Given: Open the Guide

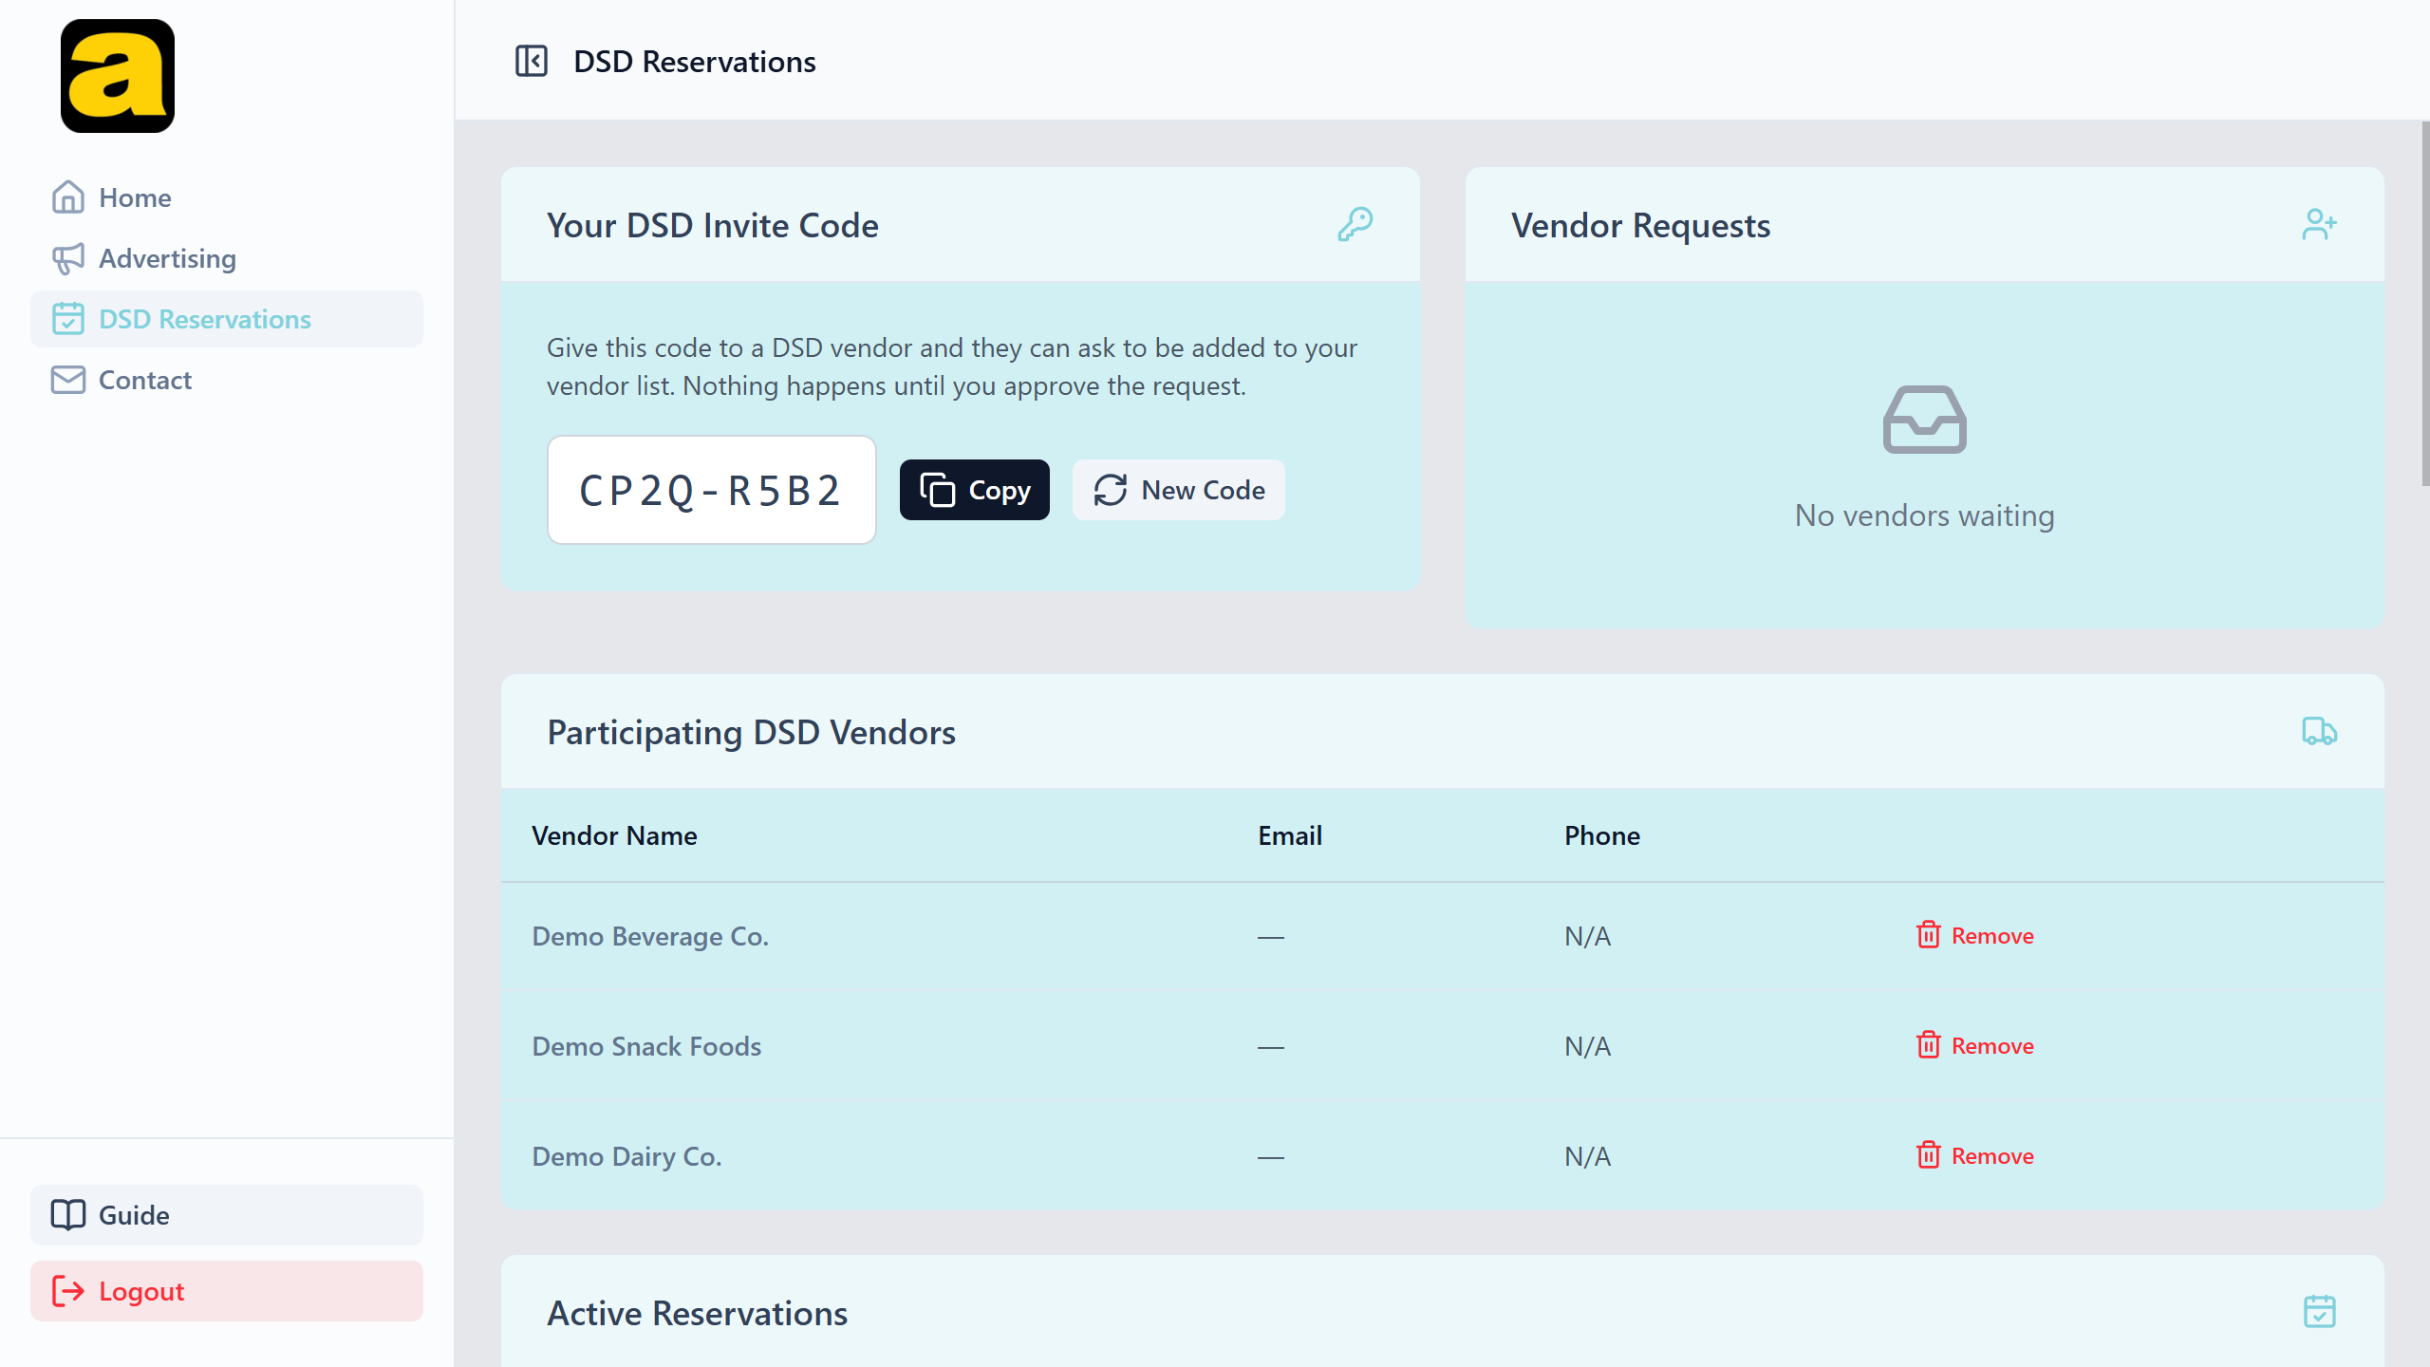Looking at the screenshot, I should tap(227, 1215).
